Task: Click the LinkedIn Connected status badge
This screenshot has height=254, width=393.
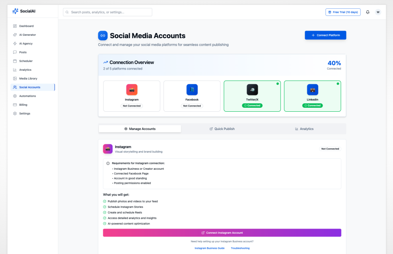Action: [x=312, y=105]
